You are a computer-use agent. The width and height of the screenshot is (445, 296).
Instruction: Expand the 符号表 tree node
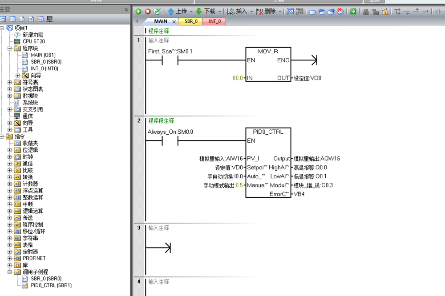(x=10, y=82)
